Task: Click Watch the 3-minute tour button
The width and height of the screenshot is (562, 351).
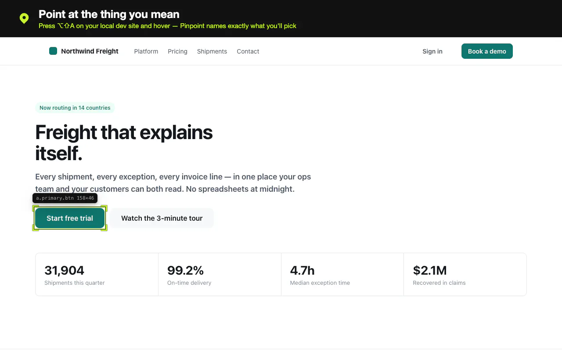Action: click(x=162, y=218)
